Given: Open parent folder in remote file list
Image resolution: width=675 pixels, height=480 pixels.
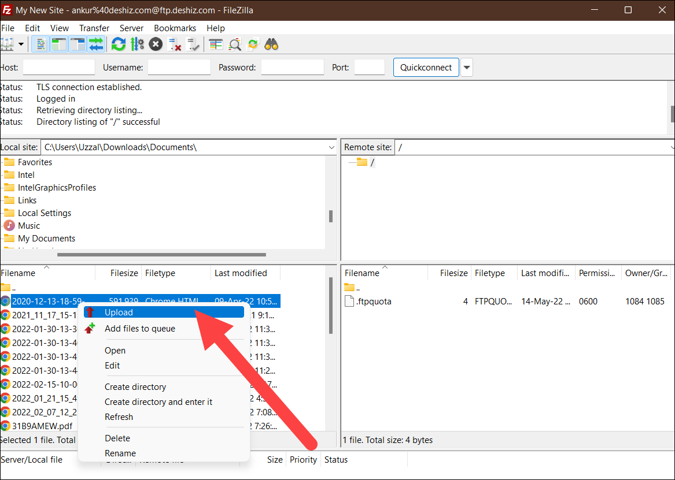Looking at the screenshot, I should coord(353,288).
